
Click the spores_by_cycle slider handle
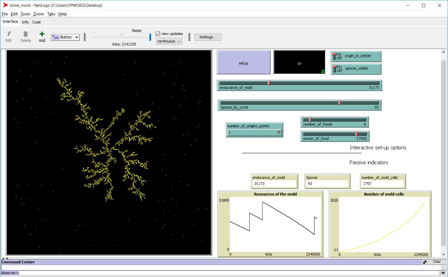(x=340, y=103)
